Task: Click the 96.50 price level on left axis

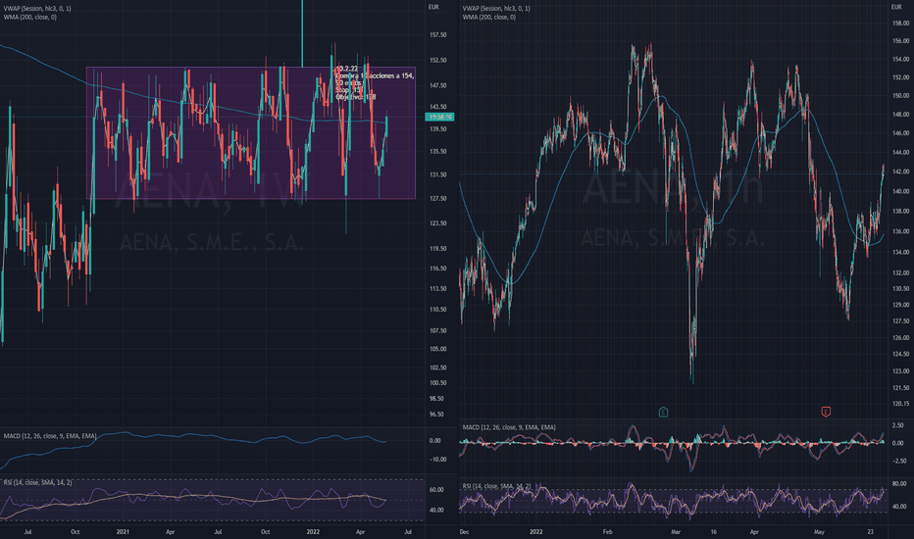Action: [x=436, y=415]
